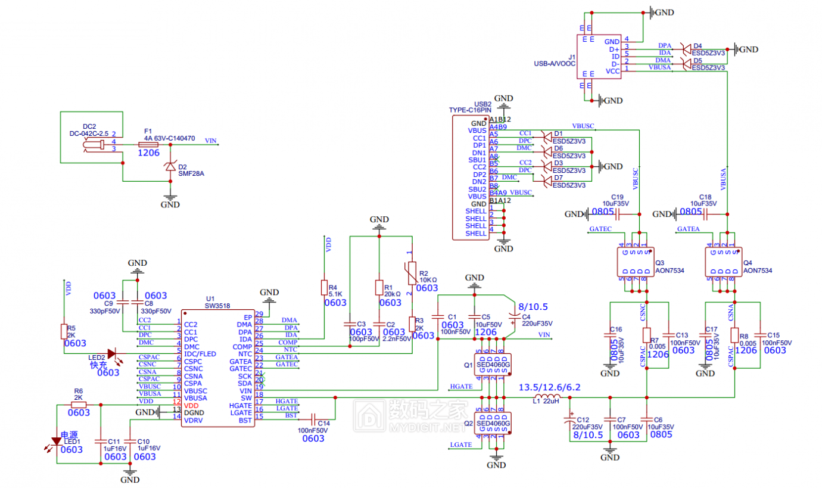Click the R5 resistor symbol
Screen dimensions: 822x488
coord(64,331)
